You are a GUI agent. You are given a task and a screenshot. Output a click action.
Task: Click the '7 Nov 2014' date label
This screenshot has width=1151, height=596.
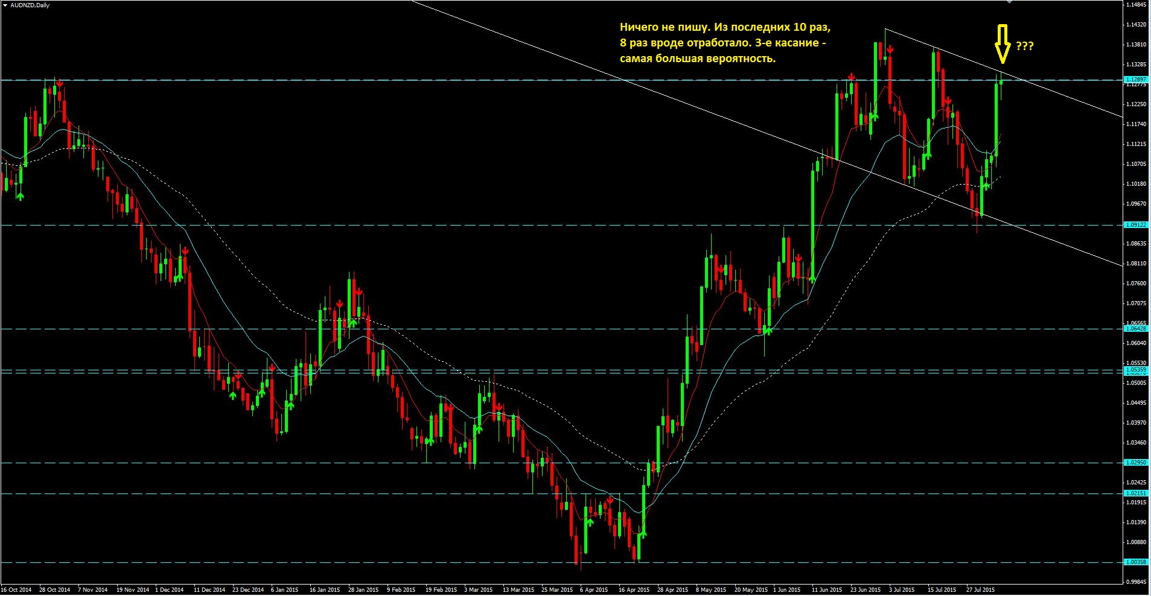pos(93,590)
